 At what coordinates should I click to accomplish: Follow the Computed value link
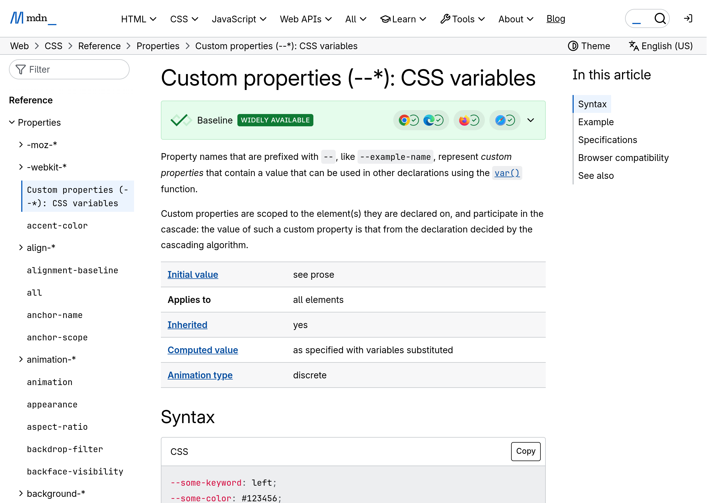pyautogui.click(x=203, y=350)
